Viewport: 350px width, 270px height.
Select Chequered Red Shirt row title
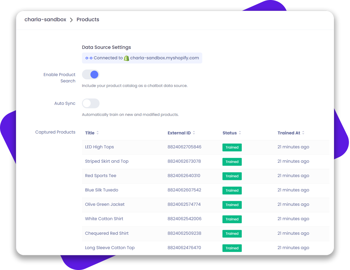point(107,233)
